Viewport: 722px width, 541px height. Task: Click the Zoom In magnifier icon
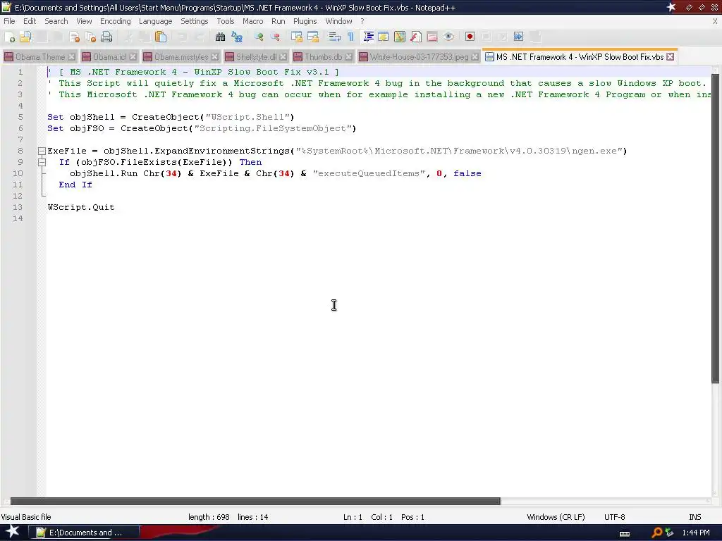[259, 37]
